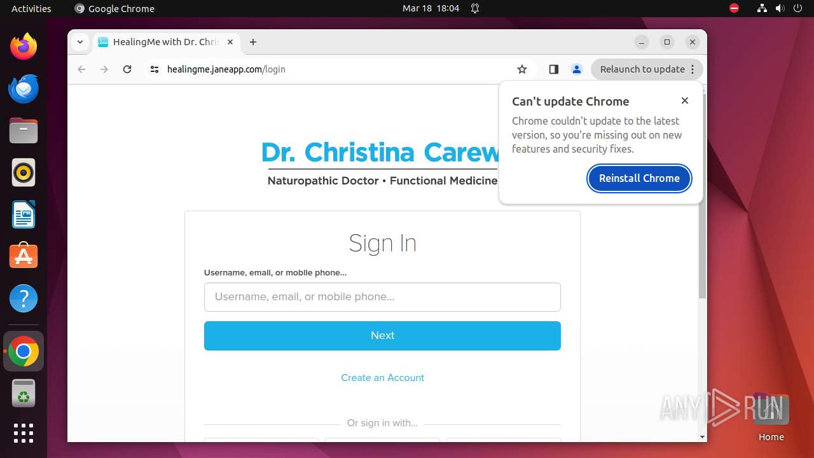
Task: Open the Activities overview
Action: point(31,8)
